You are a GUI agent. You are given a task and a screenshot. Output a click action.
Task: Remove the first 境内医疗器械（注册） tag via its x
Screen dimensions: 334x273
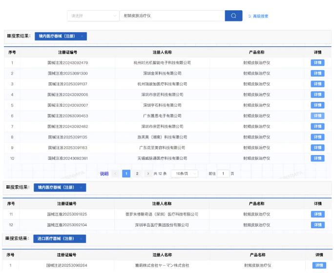(x=82, y=36)
